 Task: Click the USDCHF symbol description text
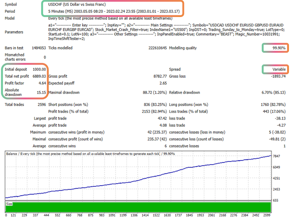pyautogui.click(x=77, y=5)
